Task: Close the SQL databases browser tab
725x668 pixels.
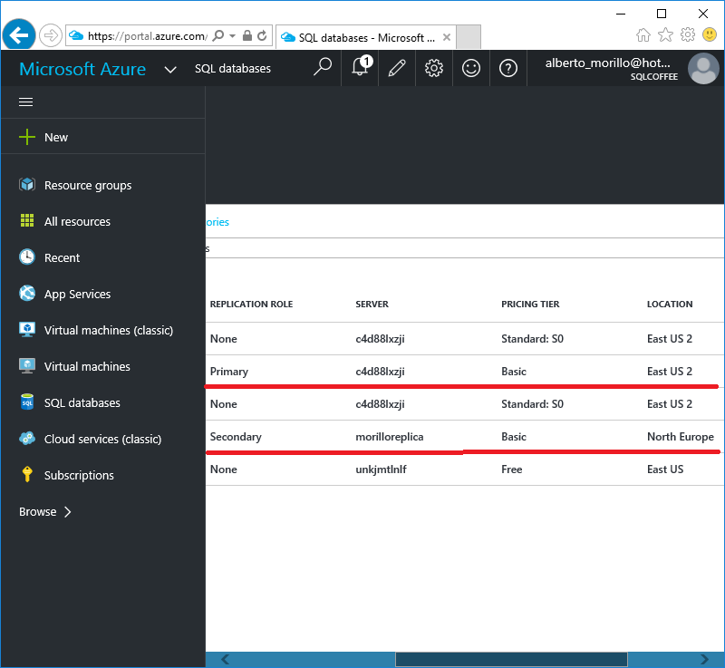Action: click(446, 37)
